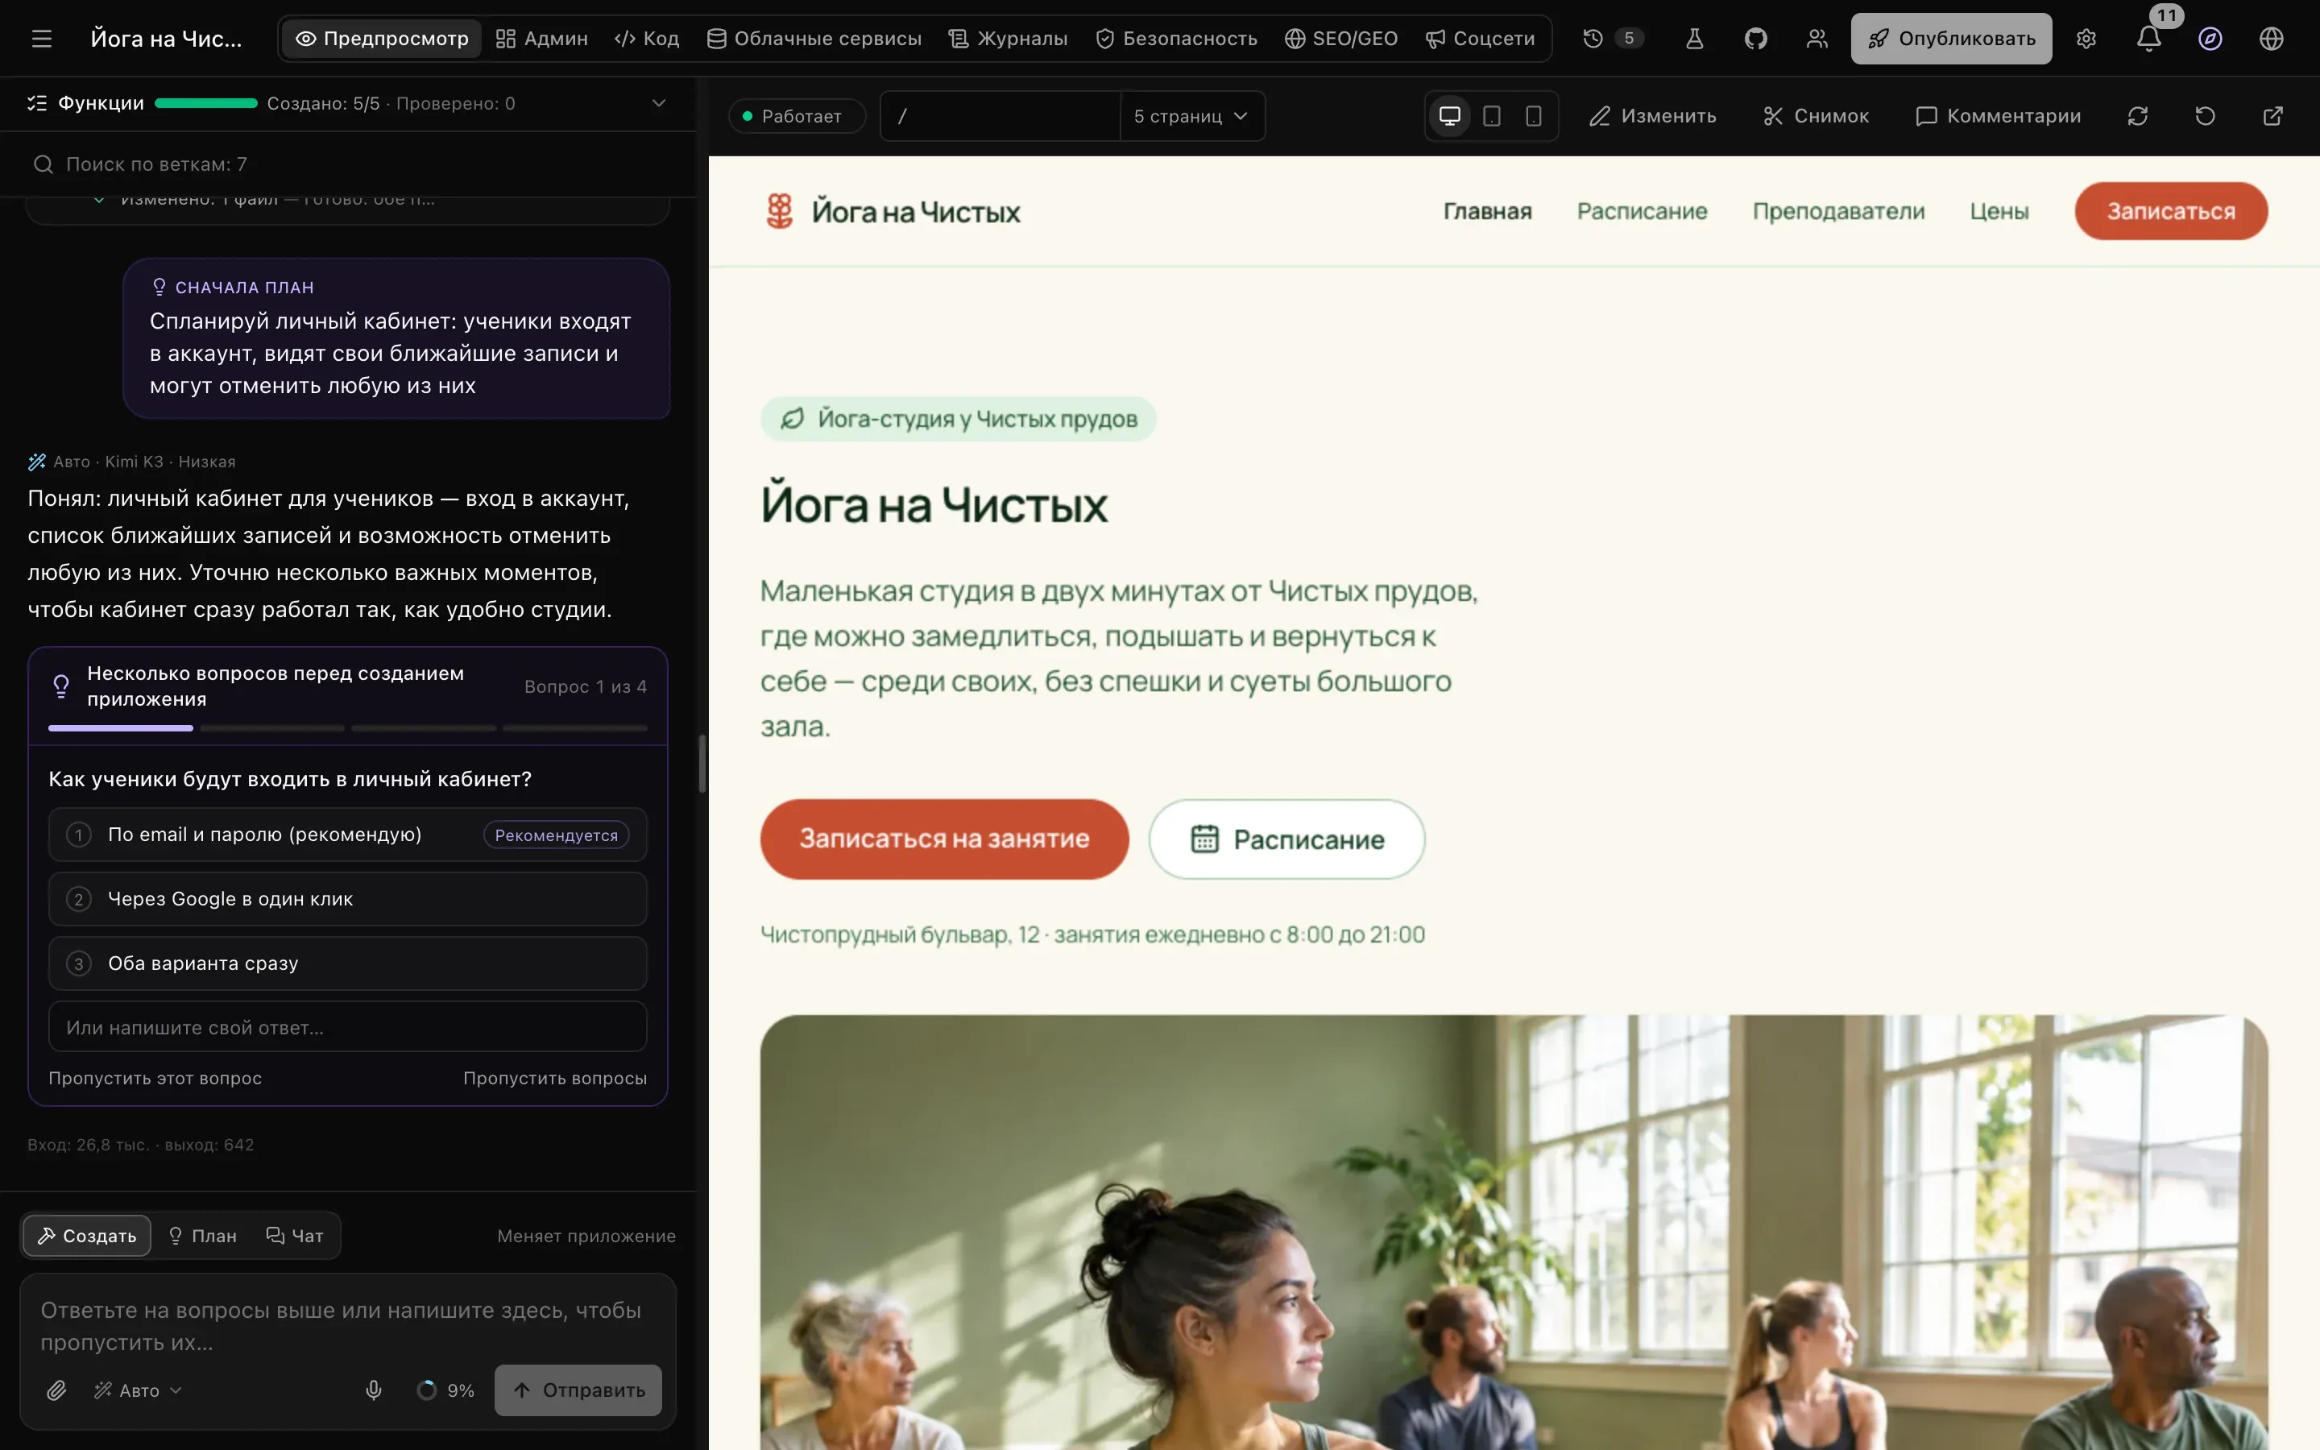Open collaborators people icon

point(1817,39)
